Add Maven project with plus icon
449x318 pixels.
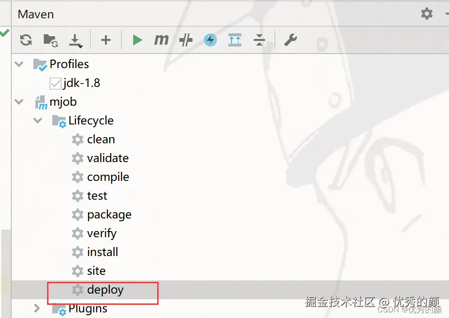pyautogui.click(x=106, y=40)
